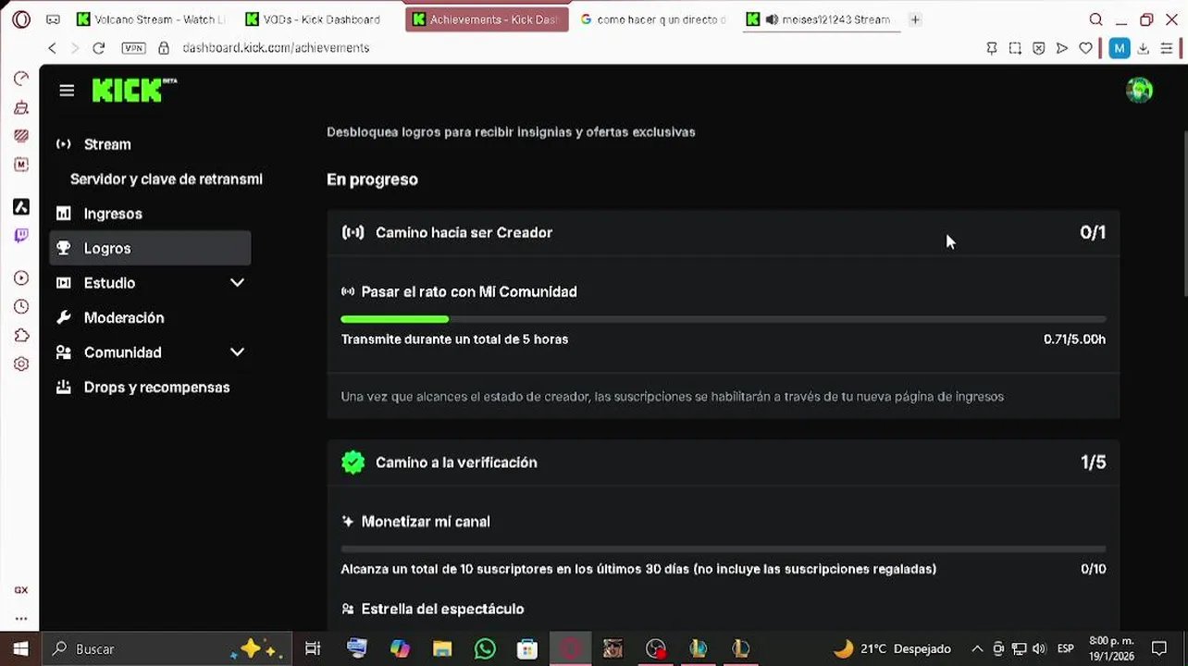Open the Windows Start menu
The width and height of the screenshot is (1188, 666).
[x=20, y=649]
